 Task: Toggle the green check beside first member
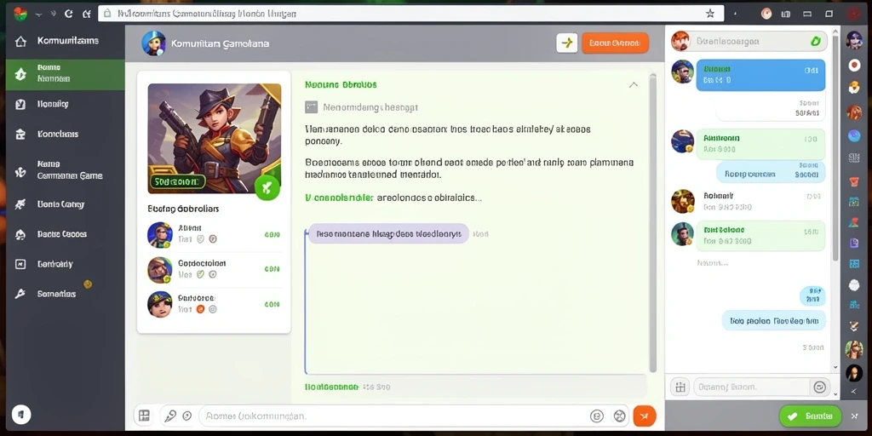click(x=200, y=239)
